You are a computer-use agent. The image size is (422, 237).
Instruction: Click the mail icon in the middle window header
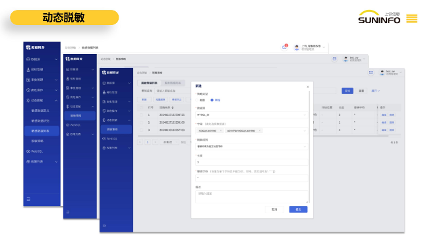point(334,59)
